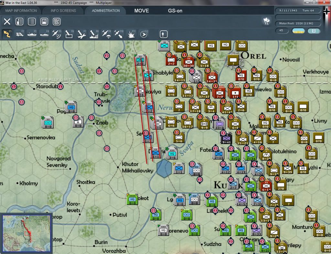Viewport: 331px width, 254px height.
Task: Select the green XXXX HQ counter
Action: pos(132,199)
